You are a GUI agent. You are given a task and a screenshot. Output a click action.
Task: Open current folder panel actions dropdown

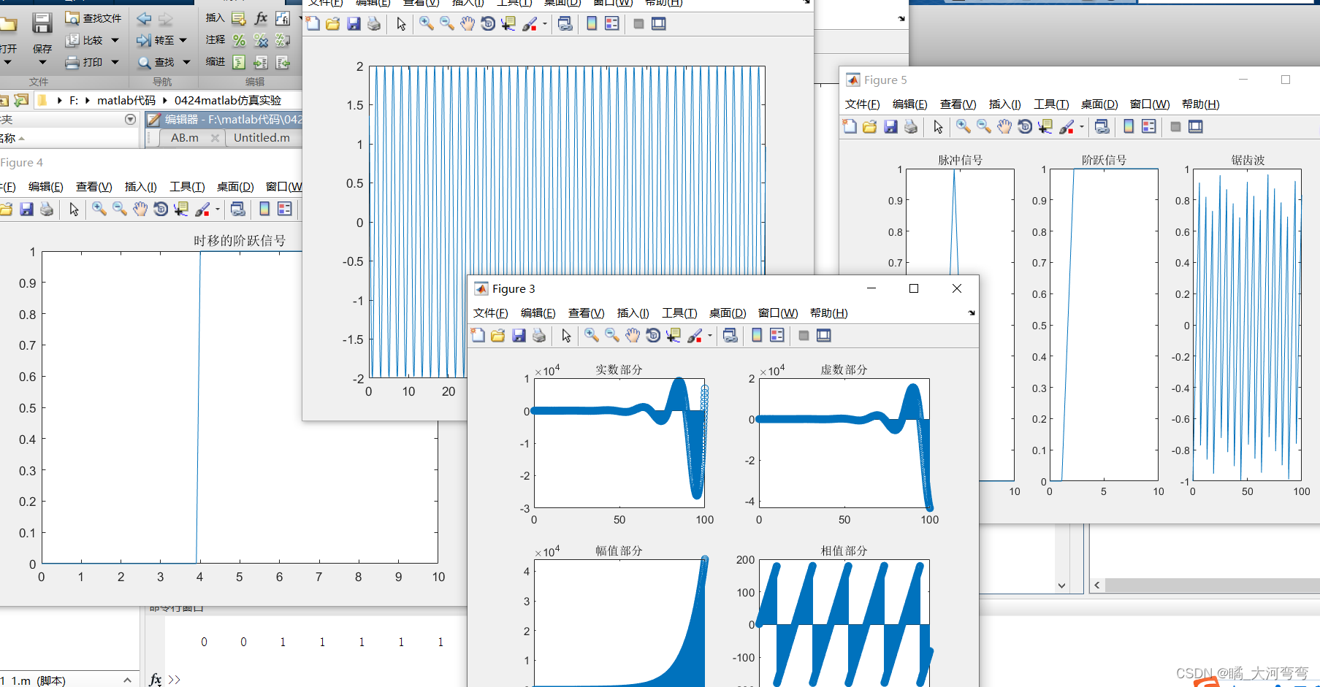(131, 119)
